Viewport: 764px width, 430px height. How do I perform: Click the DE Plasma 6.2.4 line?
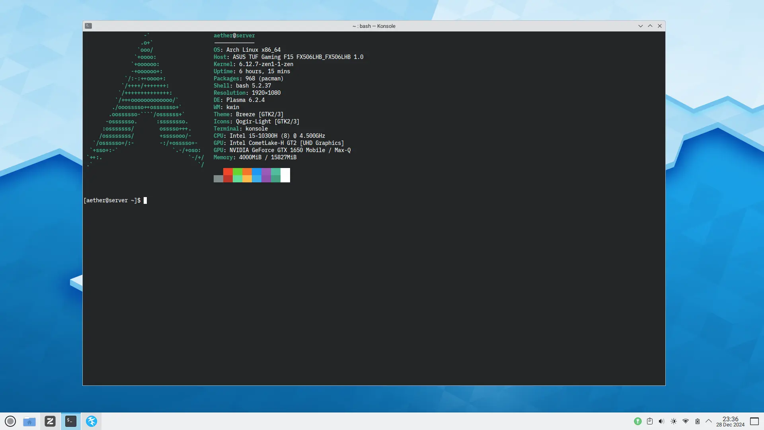click(239, 100)
